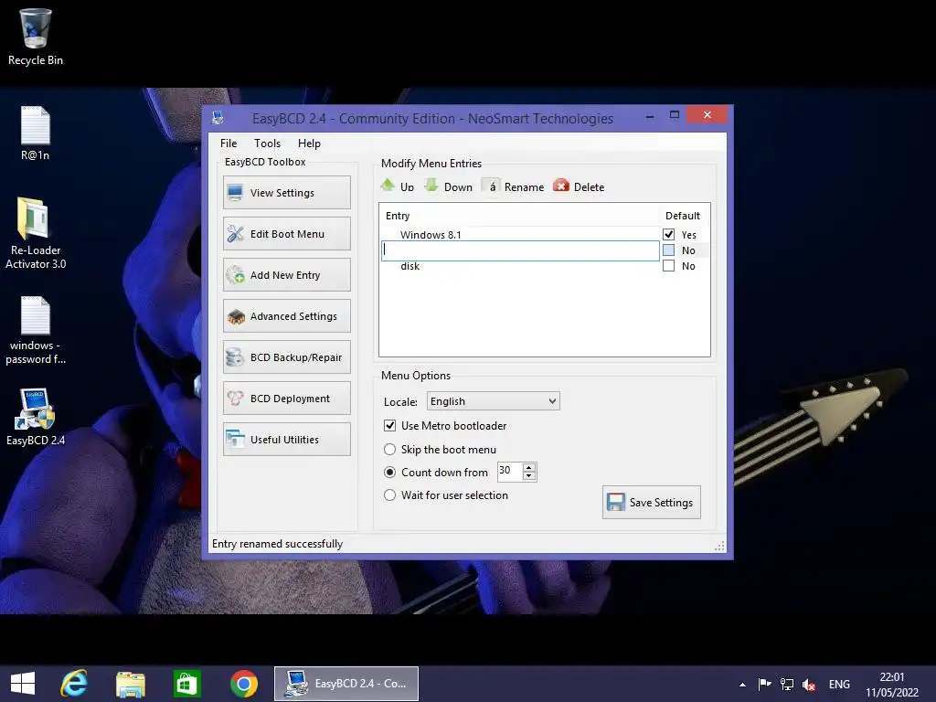
Task: Close the EasyBCD window
Action: pos(707,114)
